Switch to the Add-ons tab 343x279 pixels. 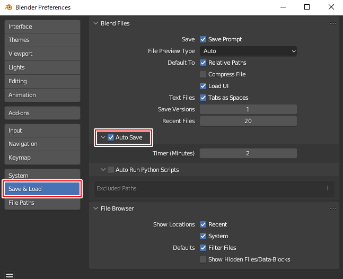[x=42, y=113]
